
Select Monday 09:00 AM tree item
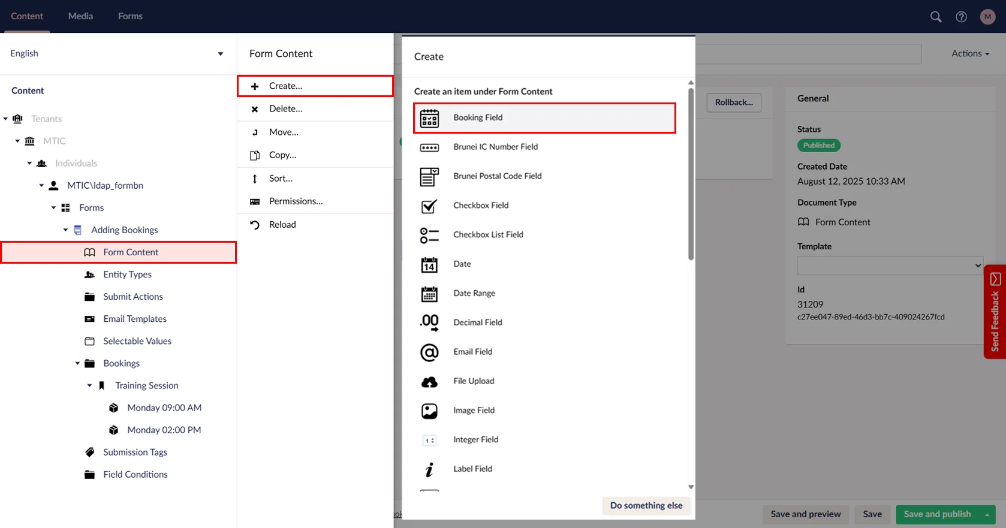click(x=164, y=408)
